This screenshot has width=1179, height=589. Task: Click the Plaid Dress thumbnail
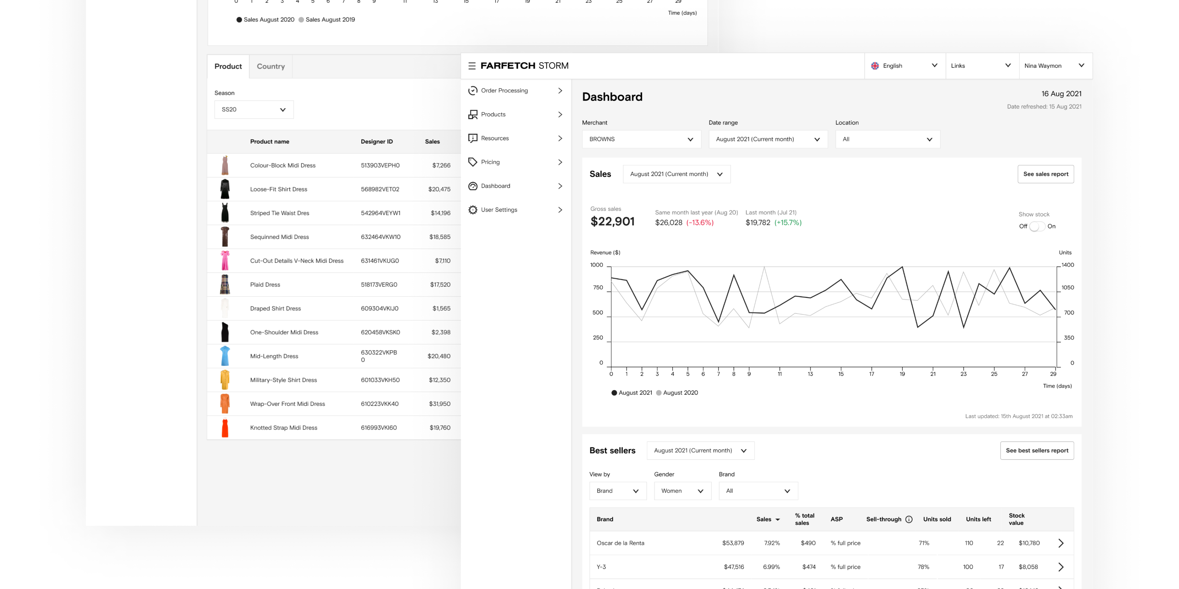pyautogui.click(x=225, y=284)
